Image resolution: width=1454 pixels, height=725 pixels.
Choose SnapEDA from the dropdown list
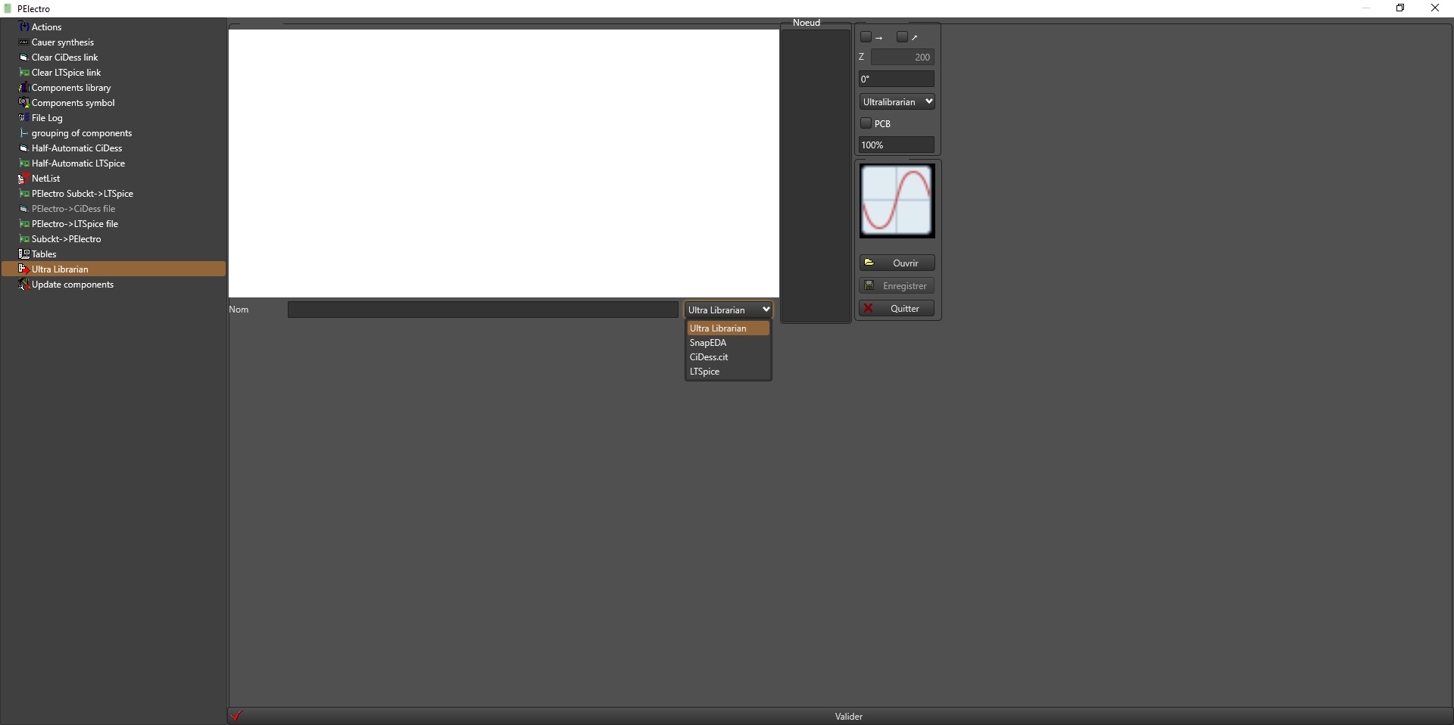(x=708, y=343)
